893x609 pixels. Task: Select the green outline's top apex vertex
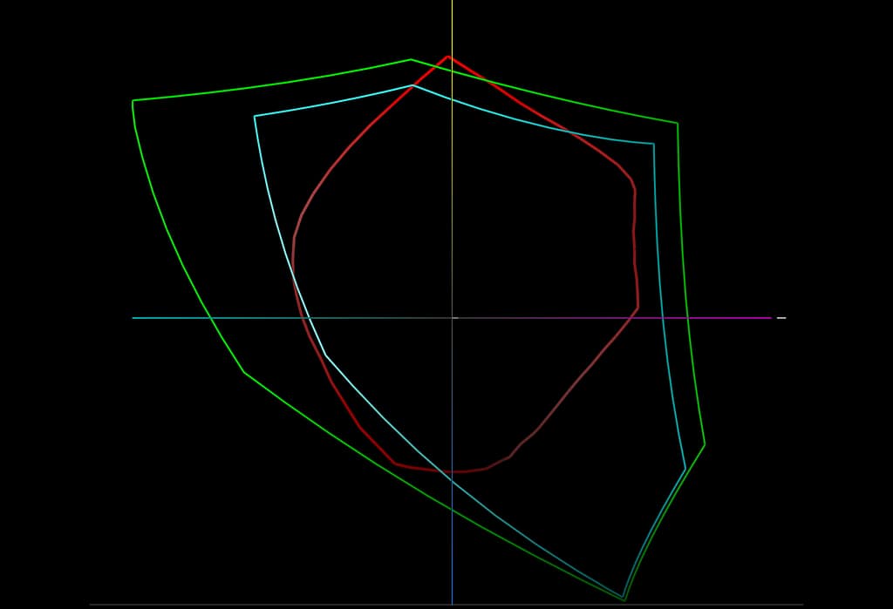[411, 59]
